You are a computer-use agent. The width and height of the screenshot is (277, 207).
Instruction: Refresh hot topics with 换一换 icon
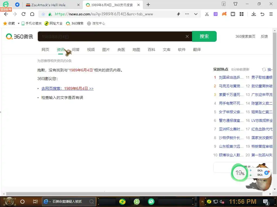pos(264,70)
